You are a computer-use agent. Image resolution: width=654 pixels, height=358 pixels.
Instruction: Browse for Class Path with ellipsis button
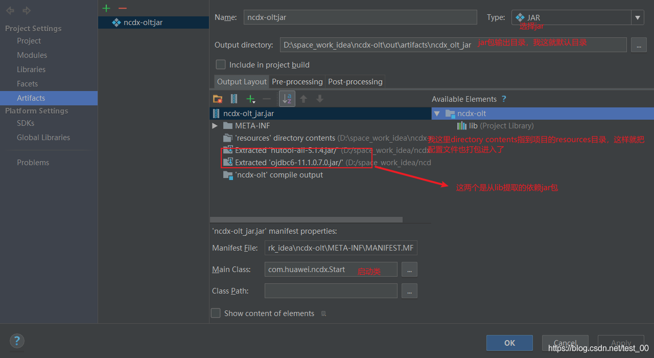pyautogui.click(x=409, y=290)
